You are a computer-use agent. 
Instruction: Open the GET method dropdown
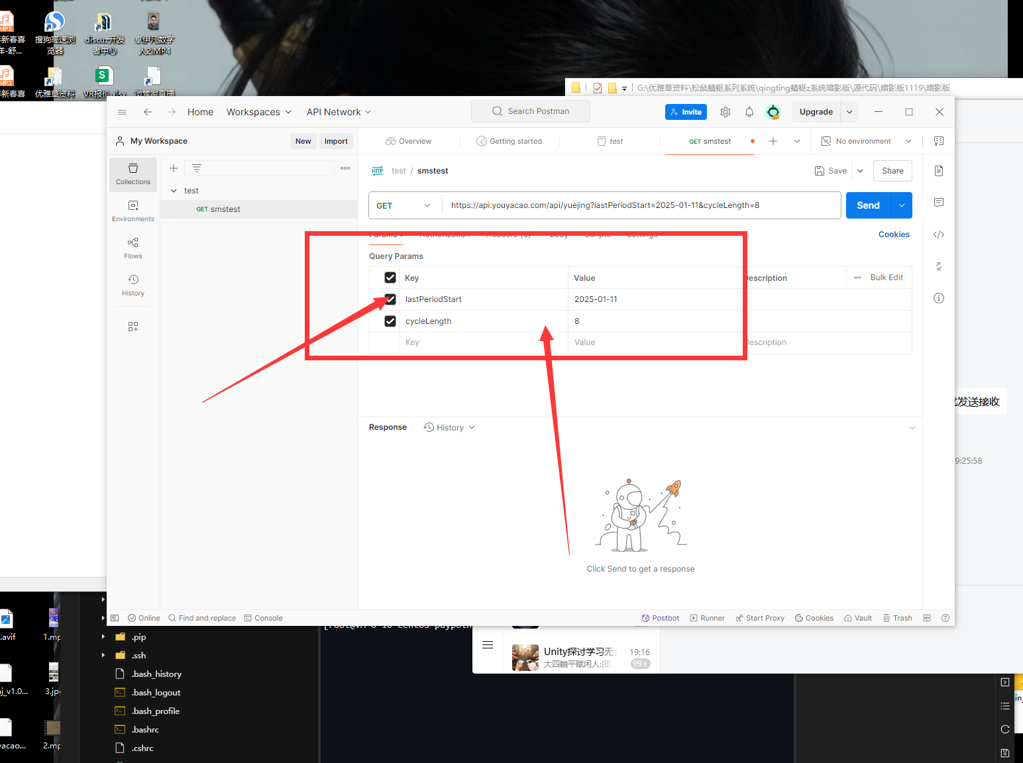(x=404, y=205)
